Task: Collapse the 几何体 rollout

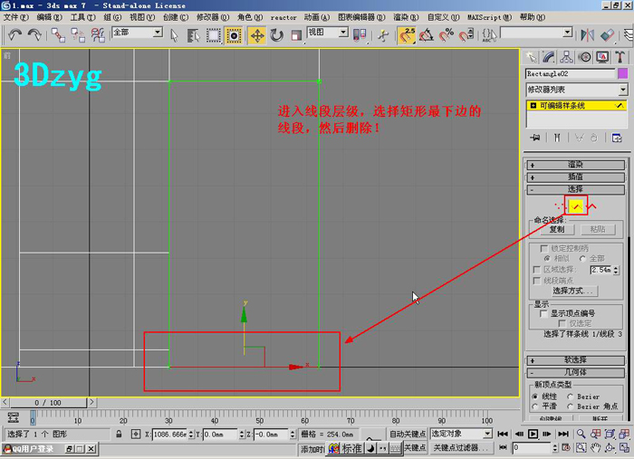Action: point(576,372)
